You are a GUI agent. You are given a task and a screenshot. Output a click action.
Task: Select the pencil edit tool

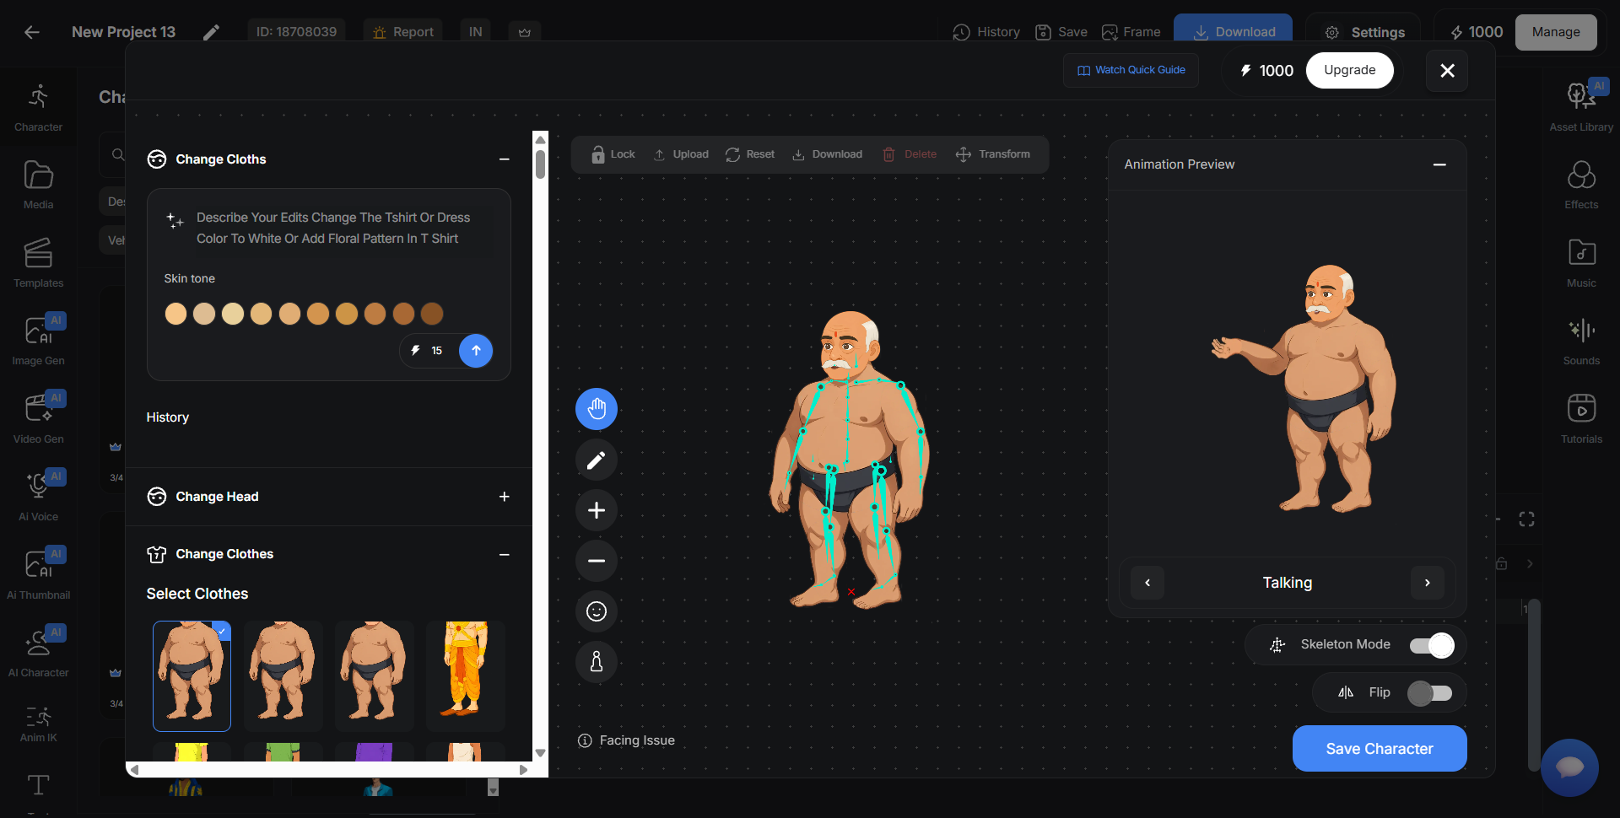click(x=597, y=460)
